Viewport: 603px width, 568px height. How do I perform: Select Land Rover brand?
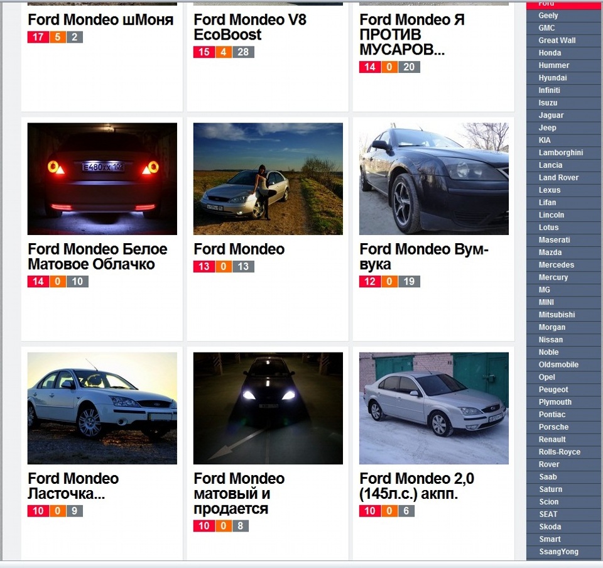click(565, 178)
